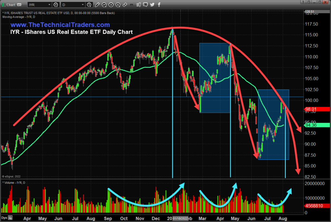Open the list edit icon
The height and width of the screenshot is (222, 331).
pos(138,5)
